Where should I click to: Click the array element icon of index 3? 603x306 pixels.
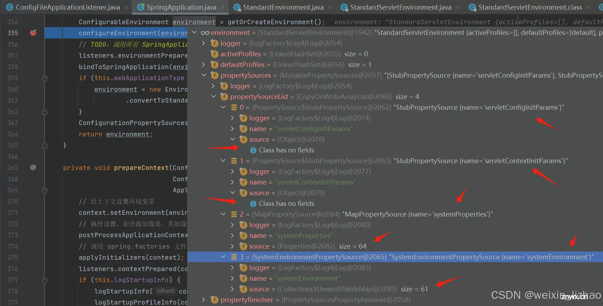tap(234, 257)
